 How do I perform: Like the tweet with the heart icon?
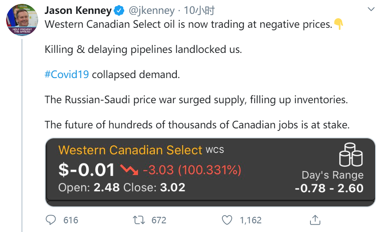[227, 220]
